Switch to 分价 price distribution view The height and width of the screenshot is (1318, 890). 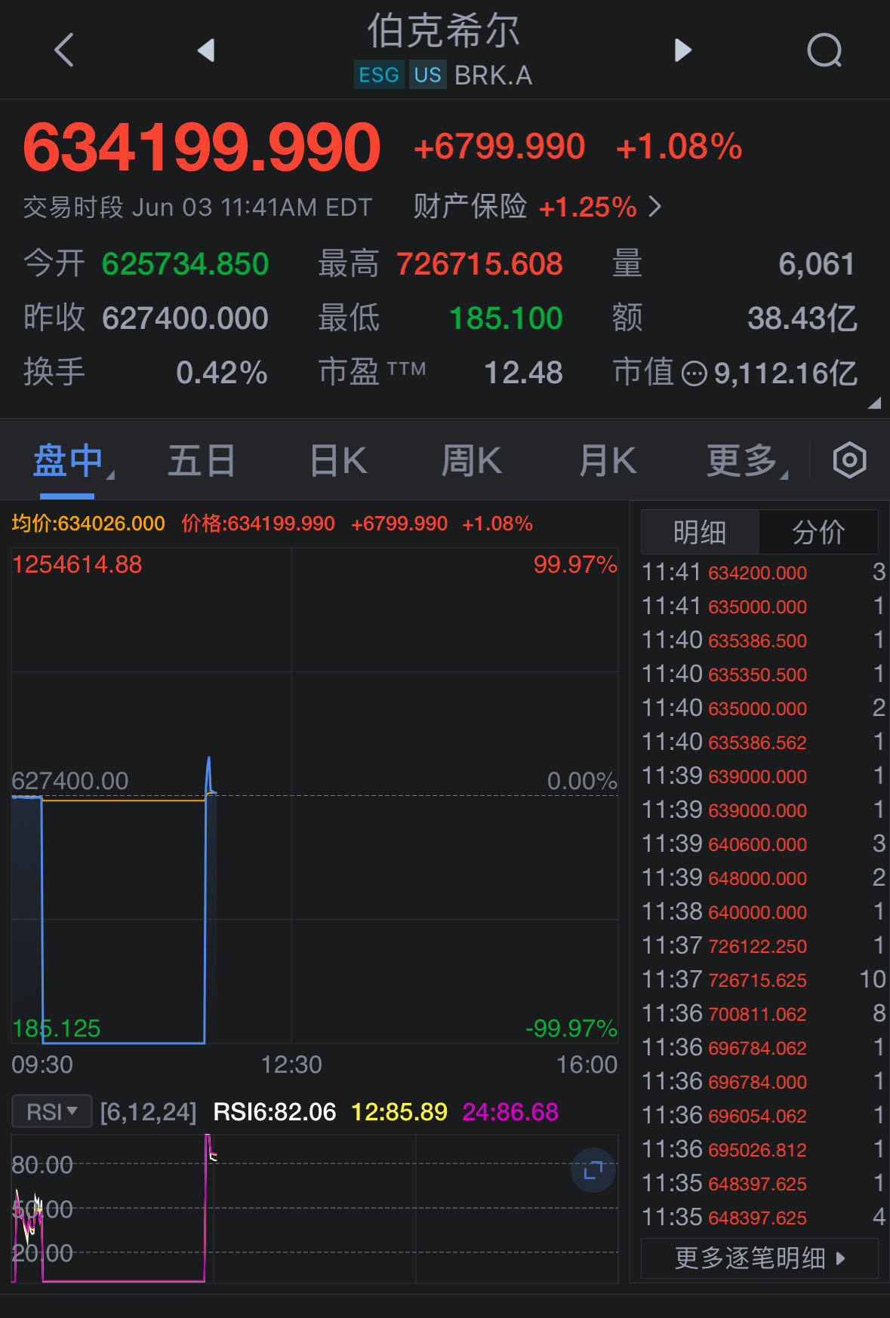[818, 532]
